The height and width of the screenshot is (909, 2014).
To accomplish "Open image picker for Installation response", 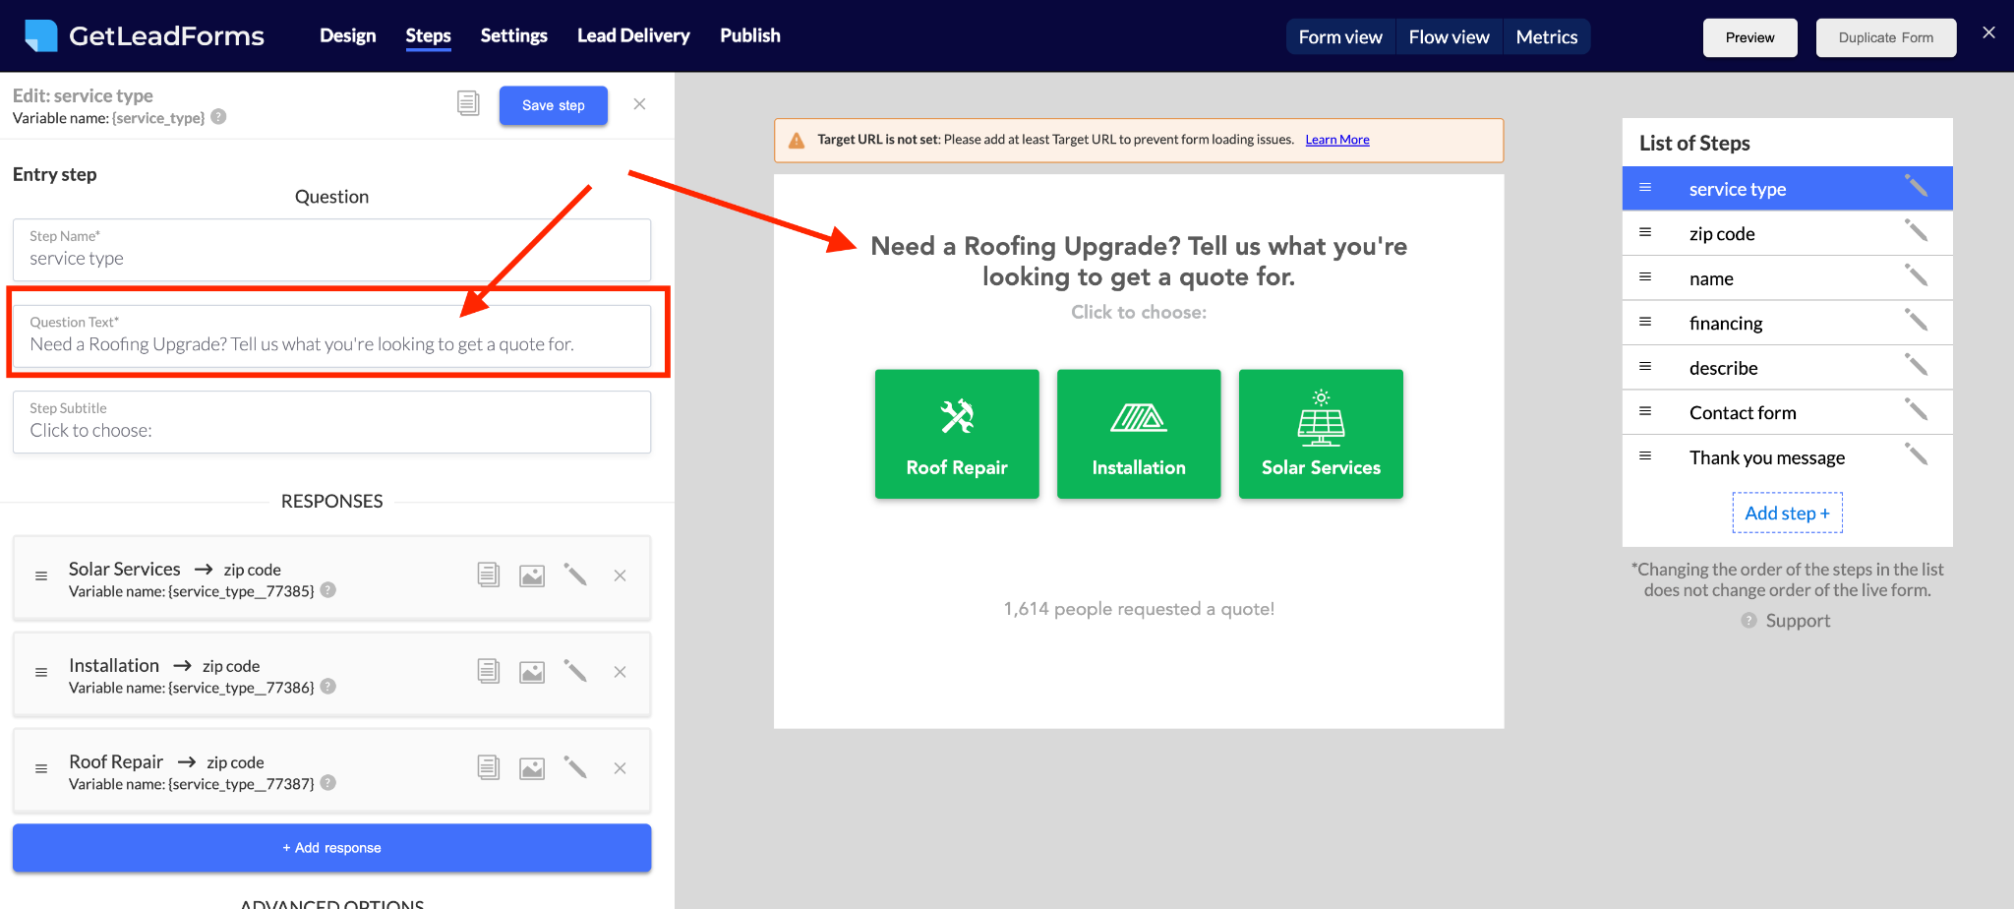I will pos(532,672).
